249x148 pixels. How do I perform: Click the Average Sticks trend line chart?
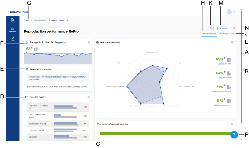tap(58, 58)
